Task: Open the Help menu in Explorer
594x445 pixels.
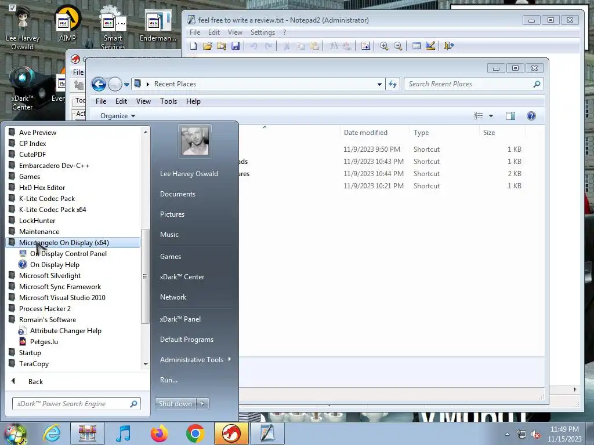Action: 193,101
